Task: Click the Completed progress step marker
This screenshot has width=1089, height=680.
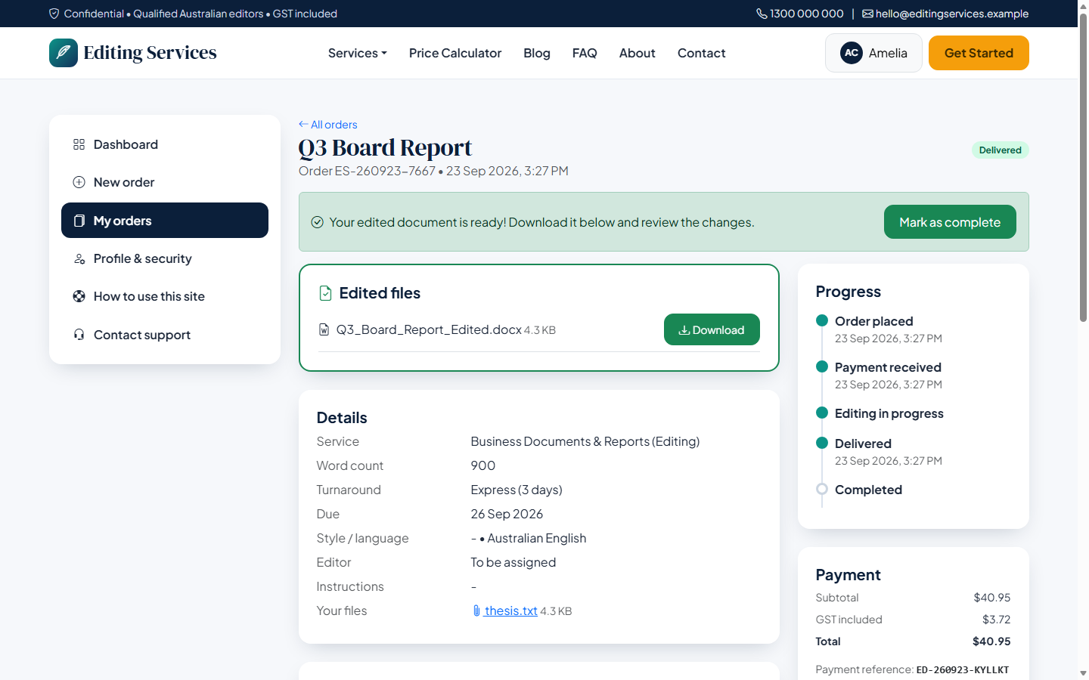Action: tap(822, 489)
